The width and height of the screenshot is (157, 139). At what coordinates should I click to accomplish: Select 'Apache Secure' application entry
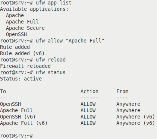pyautogui.click(x=25, y=28)
